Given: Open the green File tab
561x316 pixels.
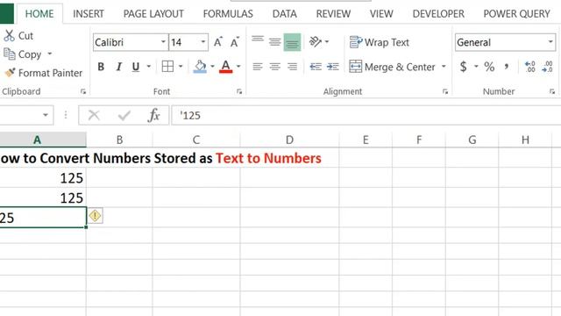Looking at the screenshot, I should click(x=7, y=14).
